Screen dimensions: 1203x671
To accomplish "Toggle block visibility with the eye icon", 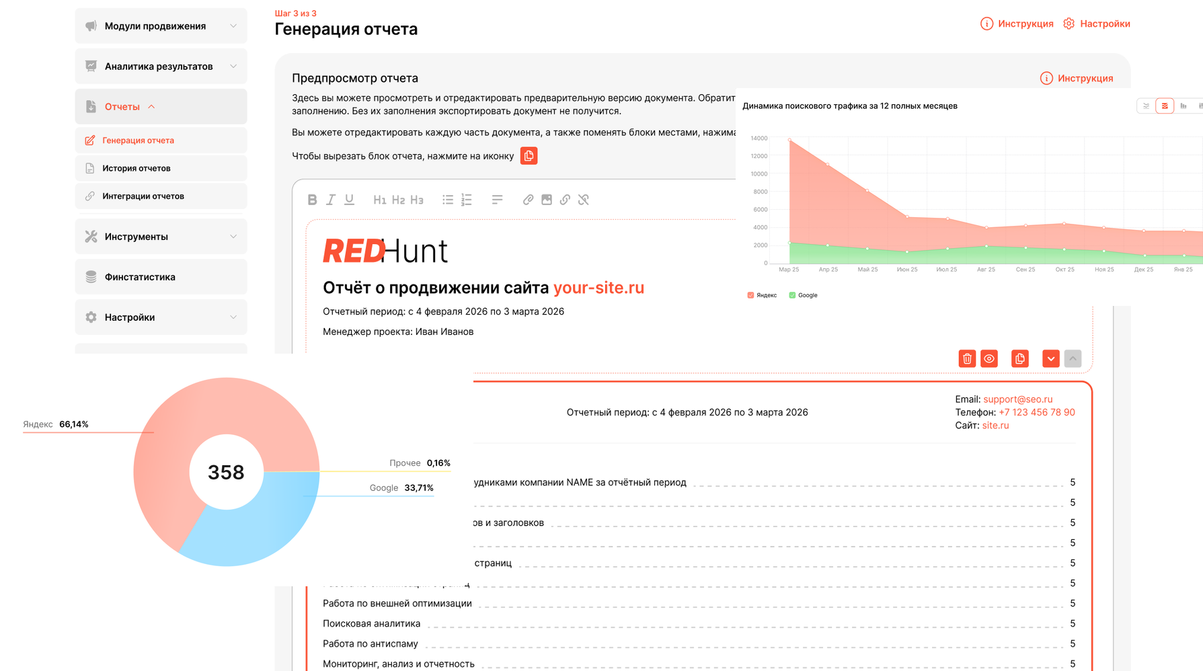I will (989, 358).
